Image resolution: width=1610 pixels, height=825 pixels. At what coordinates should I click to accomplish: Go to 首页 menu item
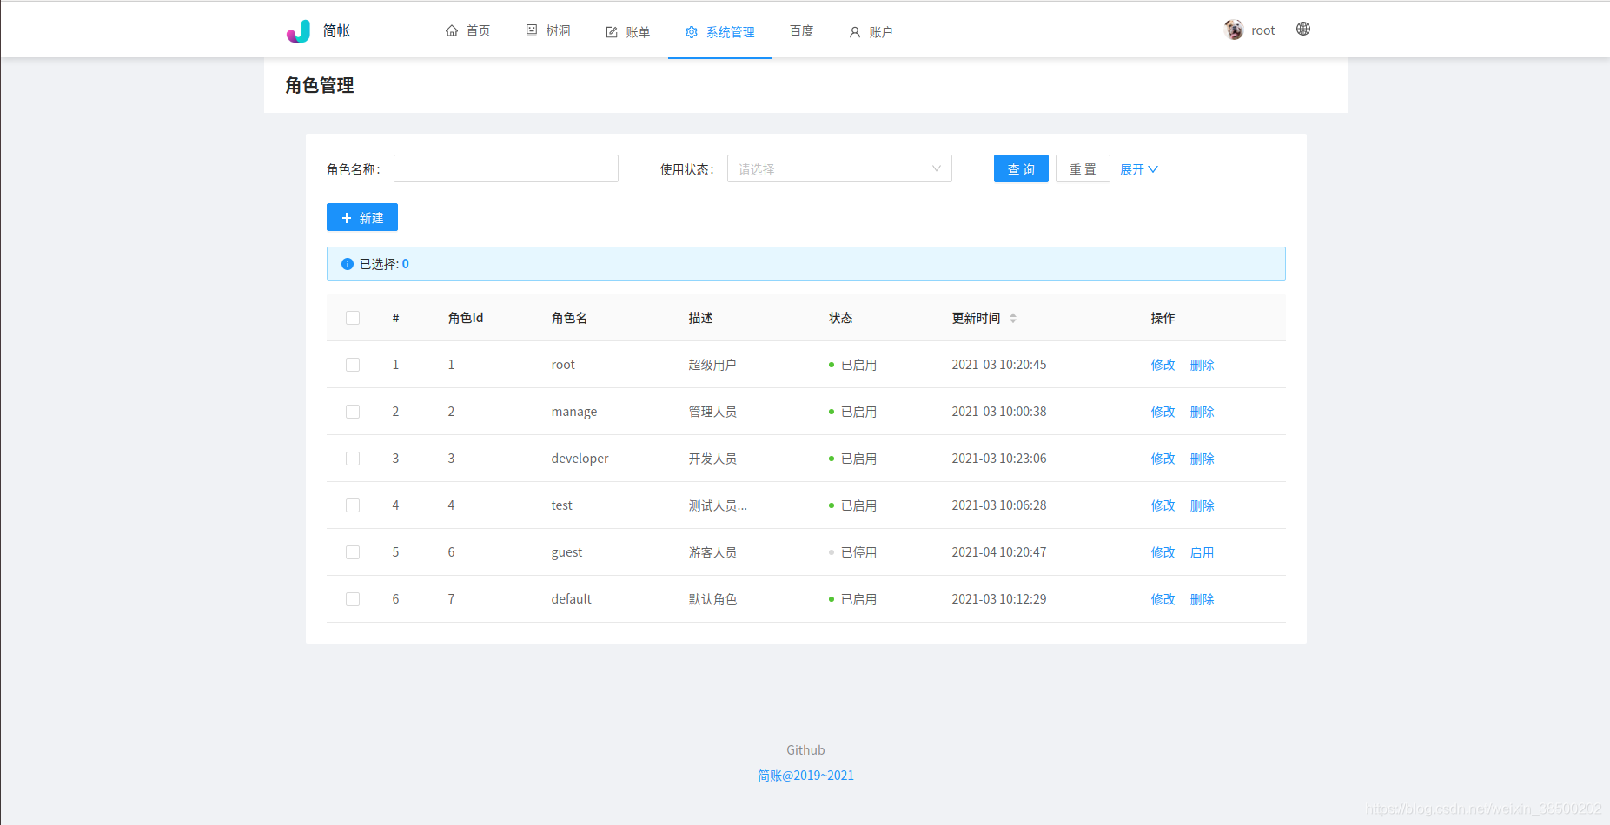pyautogui.click(x=467, y=30)
